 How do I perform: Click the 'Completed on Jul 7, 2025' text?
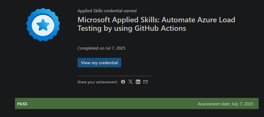point(101,48)
